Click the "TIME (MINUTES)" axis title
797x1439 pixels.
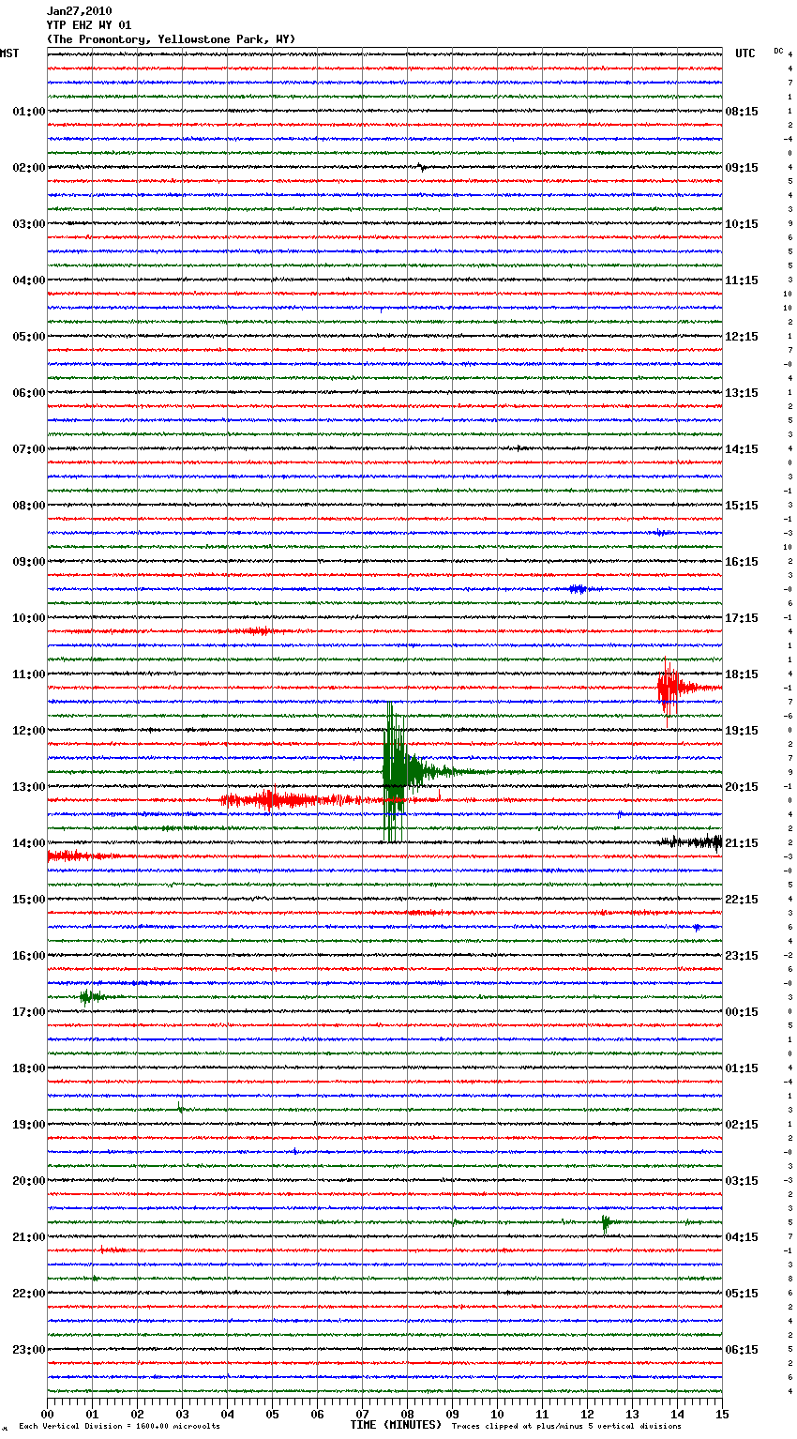coord(396,1425)
